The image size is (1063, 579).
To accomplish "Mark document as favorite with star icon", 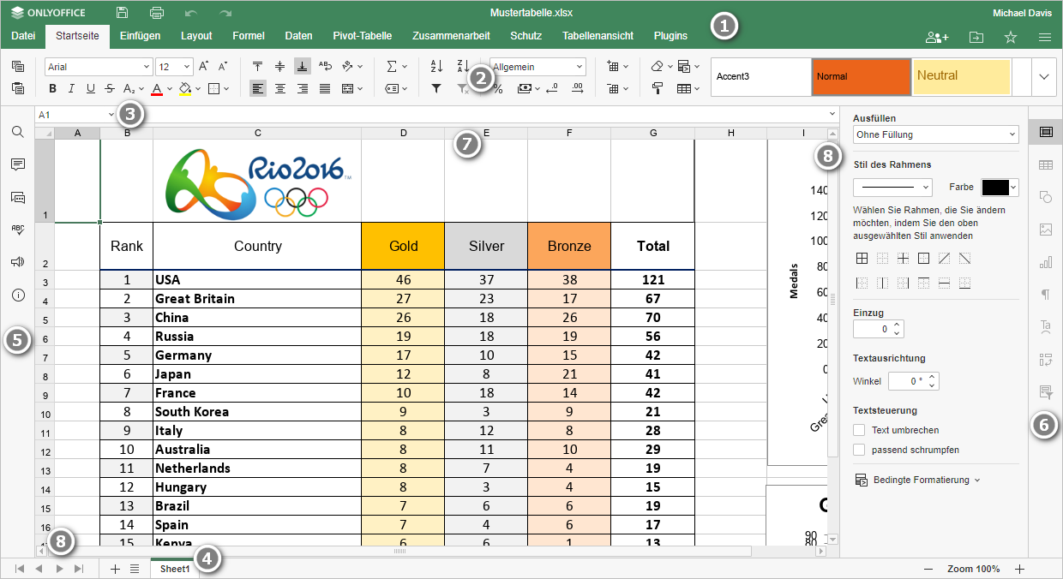I will click(1011, 37).
